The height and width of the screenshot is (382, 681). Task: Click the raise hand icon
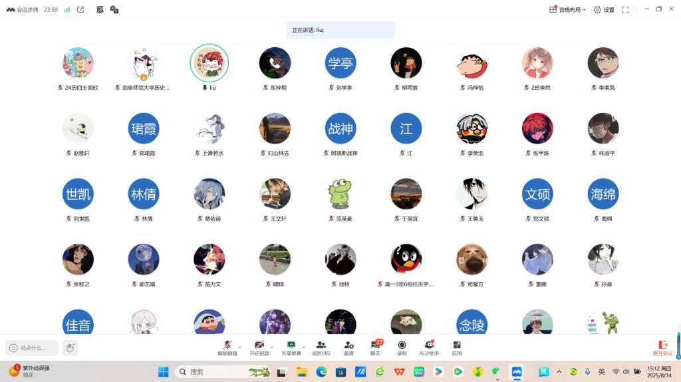tap(70, 347)
